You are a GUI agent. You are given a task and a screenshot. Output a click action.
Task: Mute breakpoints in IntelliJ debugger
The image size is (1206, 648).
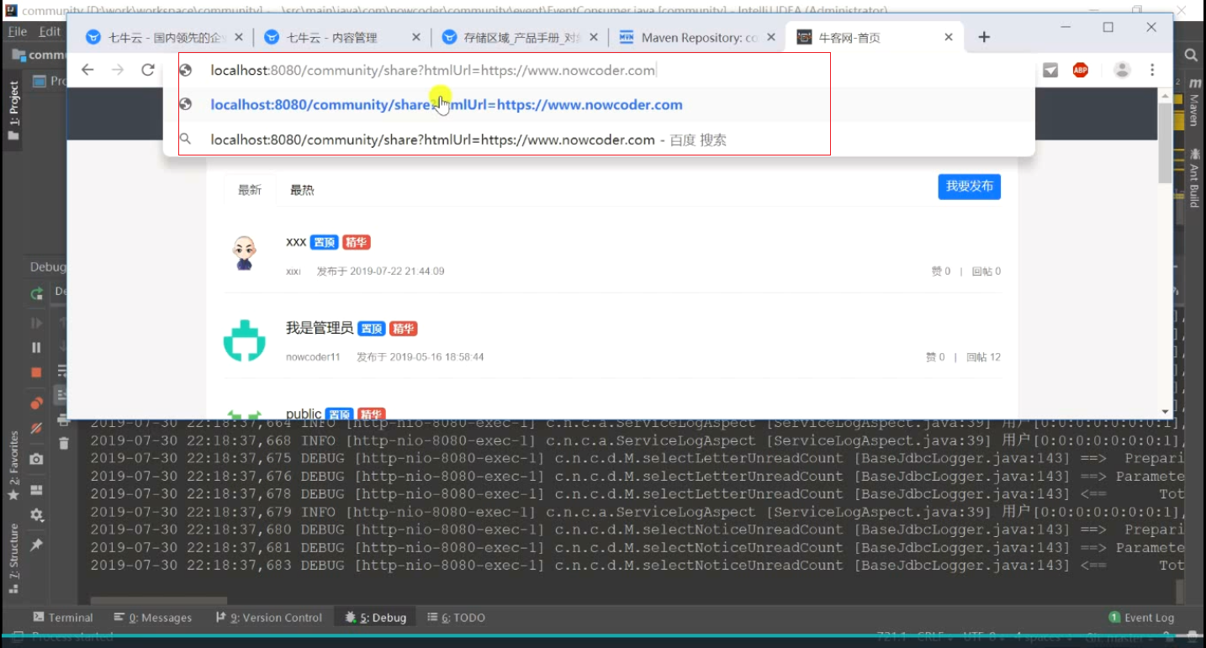coord(36,429)
